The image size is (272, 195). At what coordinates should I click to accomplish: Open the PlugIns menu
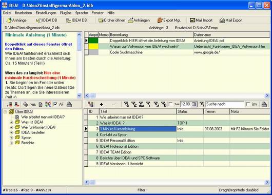point(66,13)
